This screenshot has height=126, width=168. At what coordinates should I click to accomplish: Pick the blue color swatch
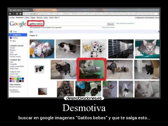click(x=23, y=78)
